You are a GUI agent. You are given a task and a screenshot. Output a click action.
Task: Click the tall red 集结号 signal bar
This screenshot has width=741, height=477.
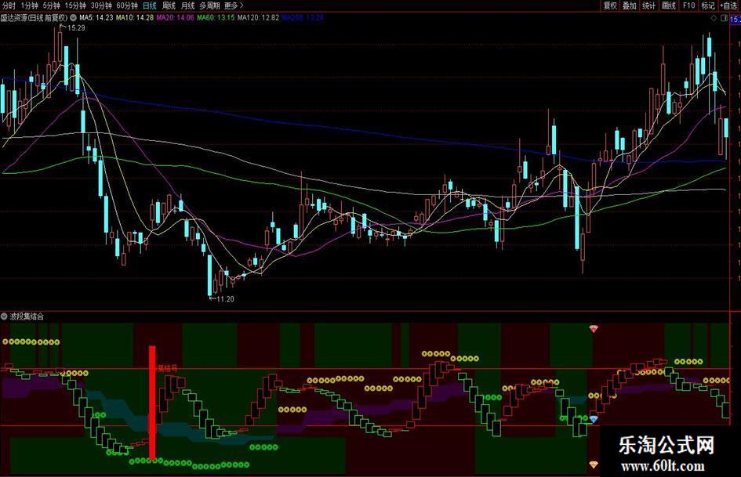(x=152, y=403)
